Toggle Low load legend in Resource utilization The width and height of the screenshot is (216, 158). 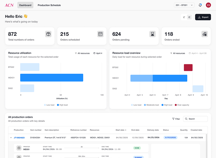pos(49,105)
